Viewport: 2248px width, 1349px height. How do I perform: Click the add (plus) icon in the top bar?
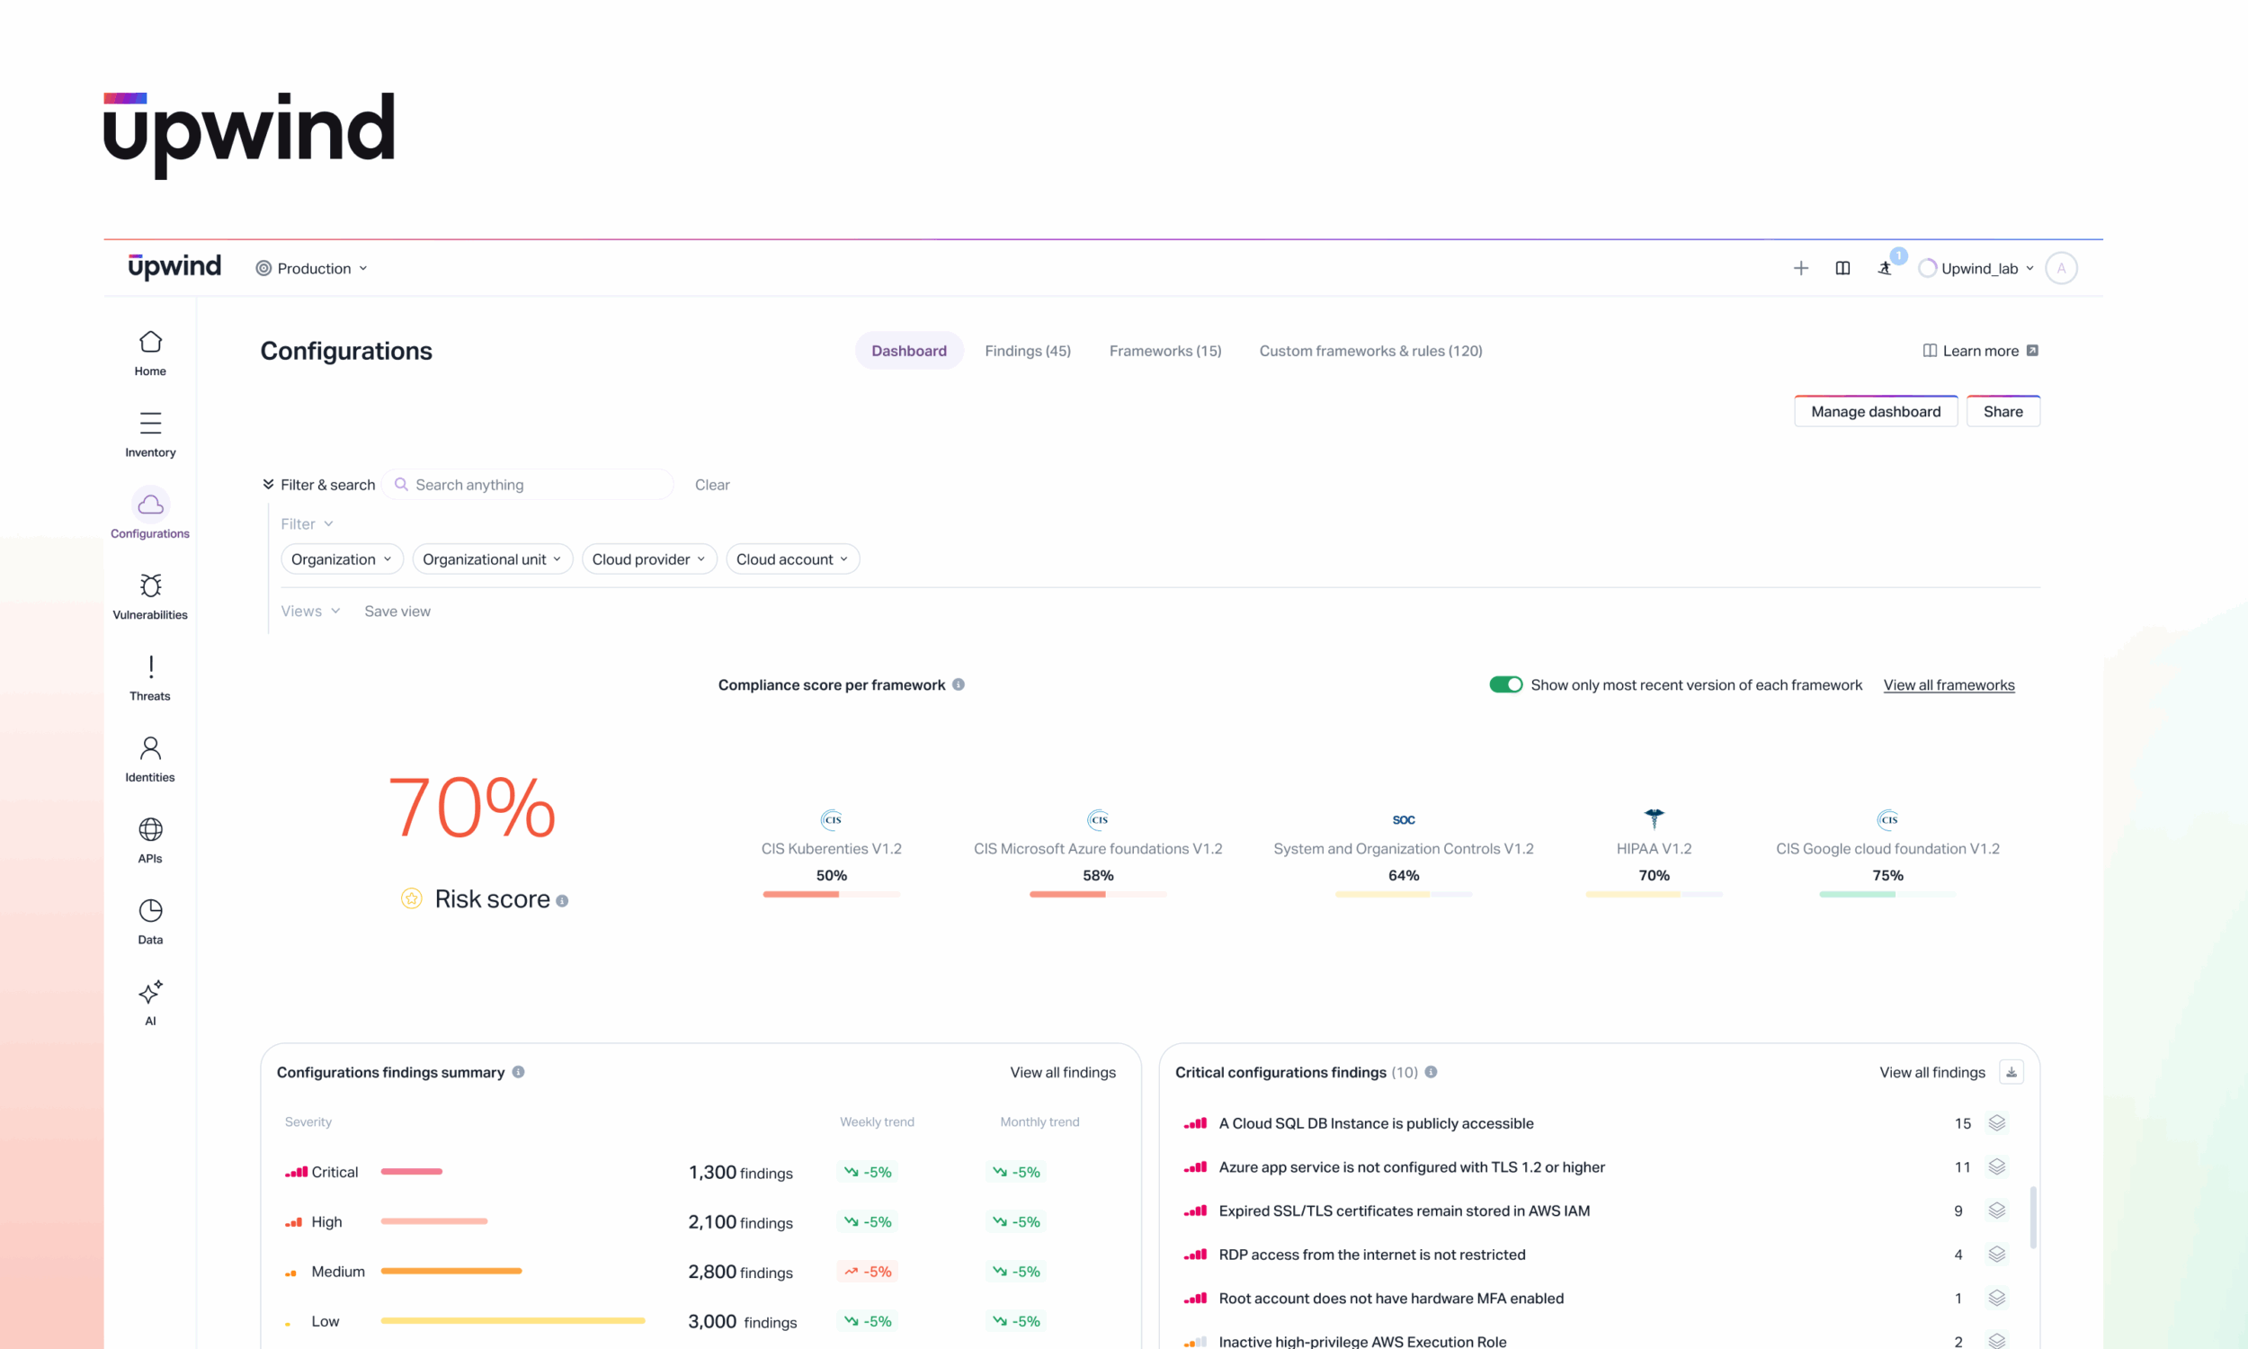pos(1801,267)
